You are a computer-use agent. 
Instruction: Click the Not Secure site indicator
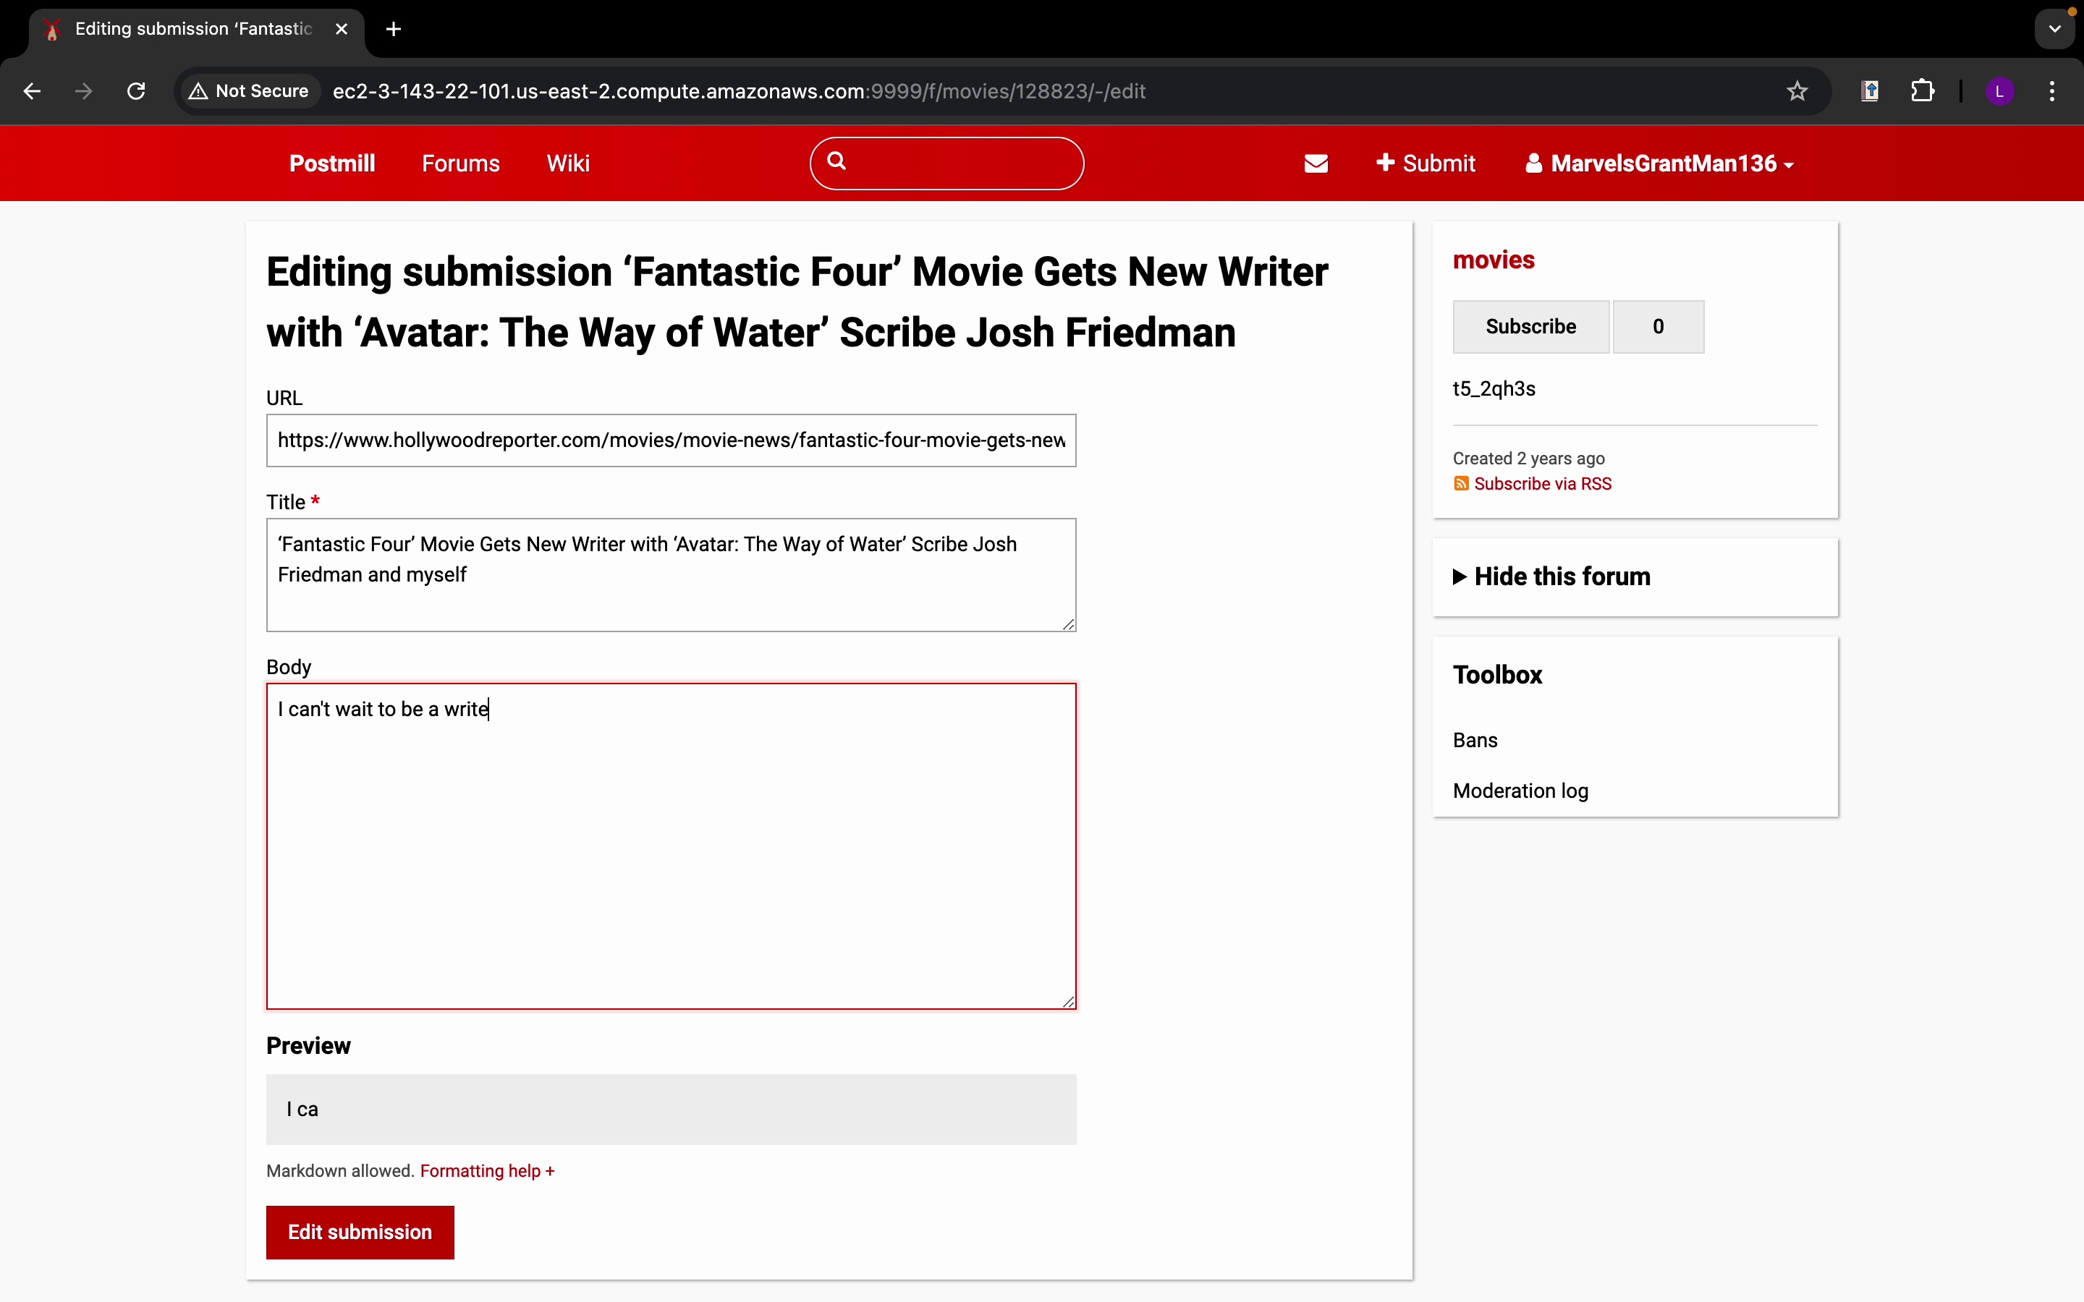click(249, 91)
